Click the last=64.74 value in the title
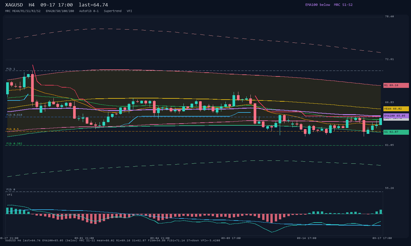Image resolution: width=411 pixels, height=246 pixels. click(93, 5)
